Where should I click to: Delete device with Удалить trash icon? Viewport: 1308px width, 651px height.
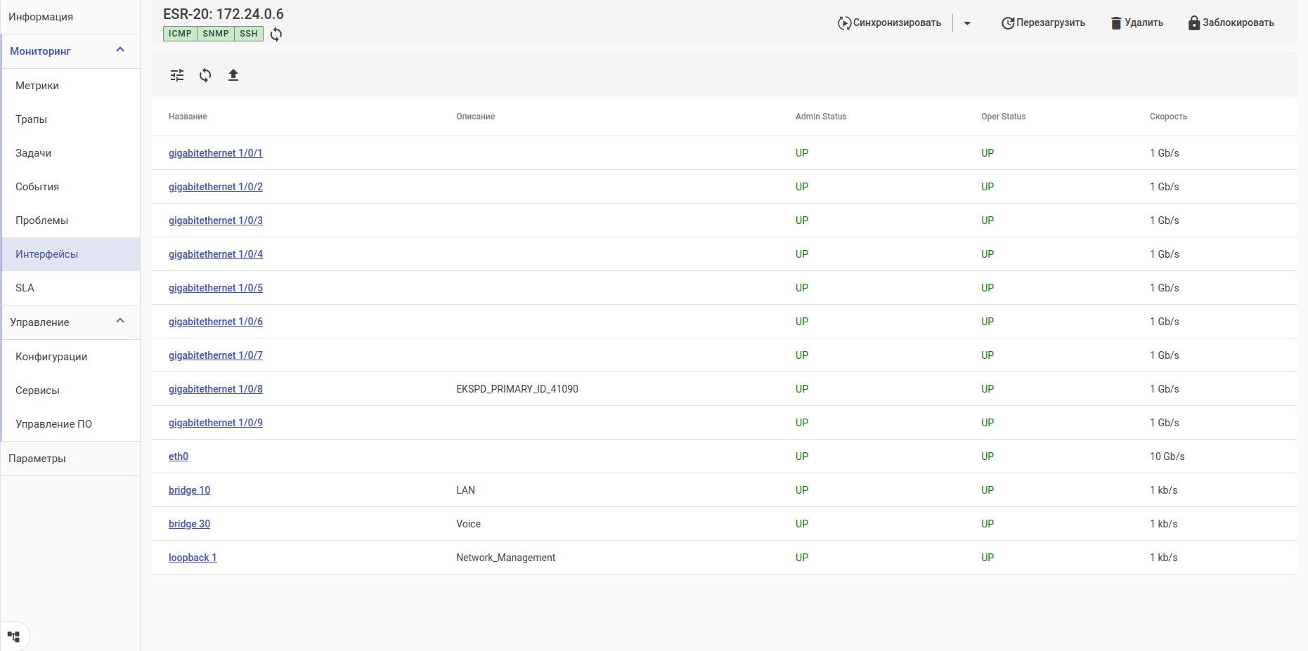point(1137,23)
